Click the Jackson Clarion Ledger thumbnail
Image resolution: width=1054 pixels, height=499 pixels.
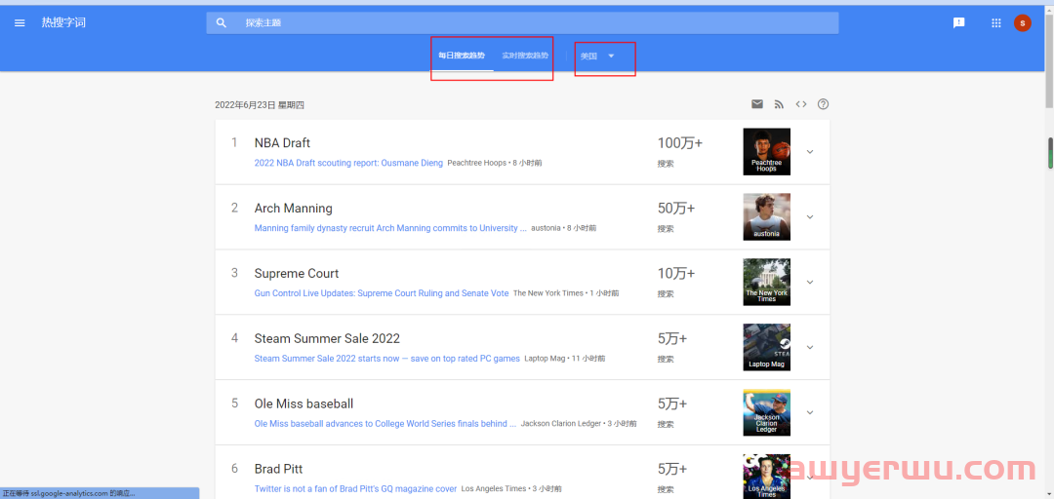pyautogui.click(x=766, y=412)
